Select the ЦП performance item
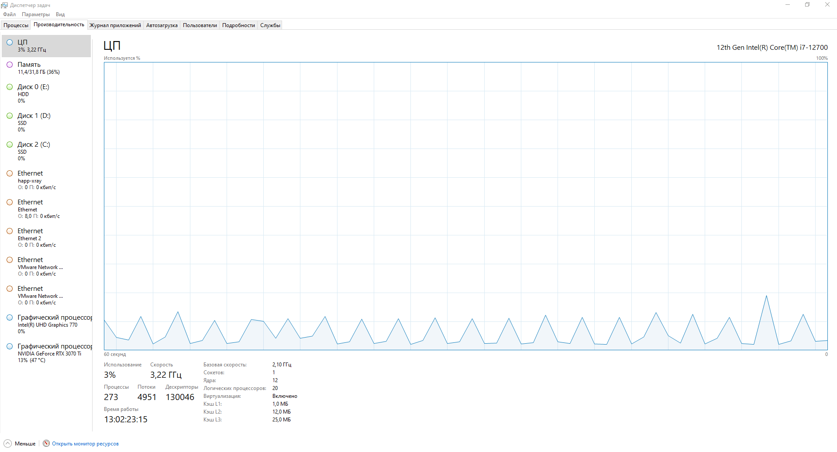The height and width of the screenshot is (452, 837). point(46,46)
